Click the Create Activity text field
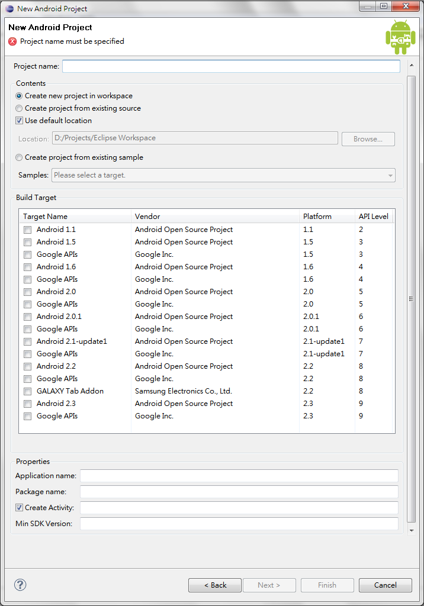The image size is (424, 606). click(x=239, y=507)
